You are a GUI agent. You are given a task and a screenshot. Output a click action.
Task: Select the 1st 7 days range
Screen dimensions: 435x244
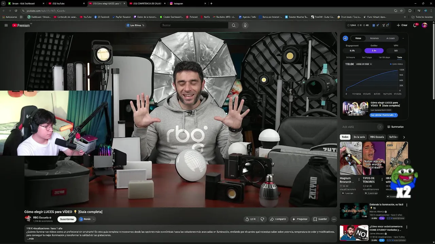click(x=367, y=57)
